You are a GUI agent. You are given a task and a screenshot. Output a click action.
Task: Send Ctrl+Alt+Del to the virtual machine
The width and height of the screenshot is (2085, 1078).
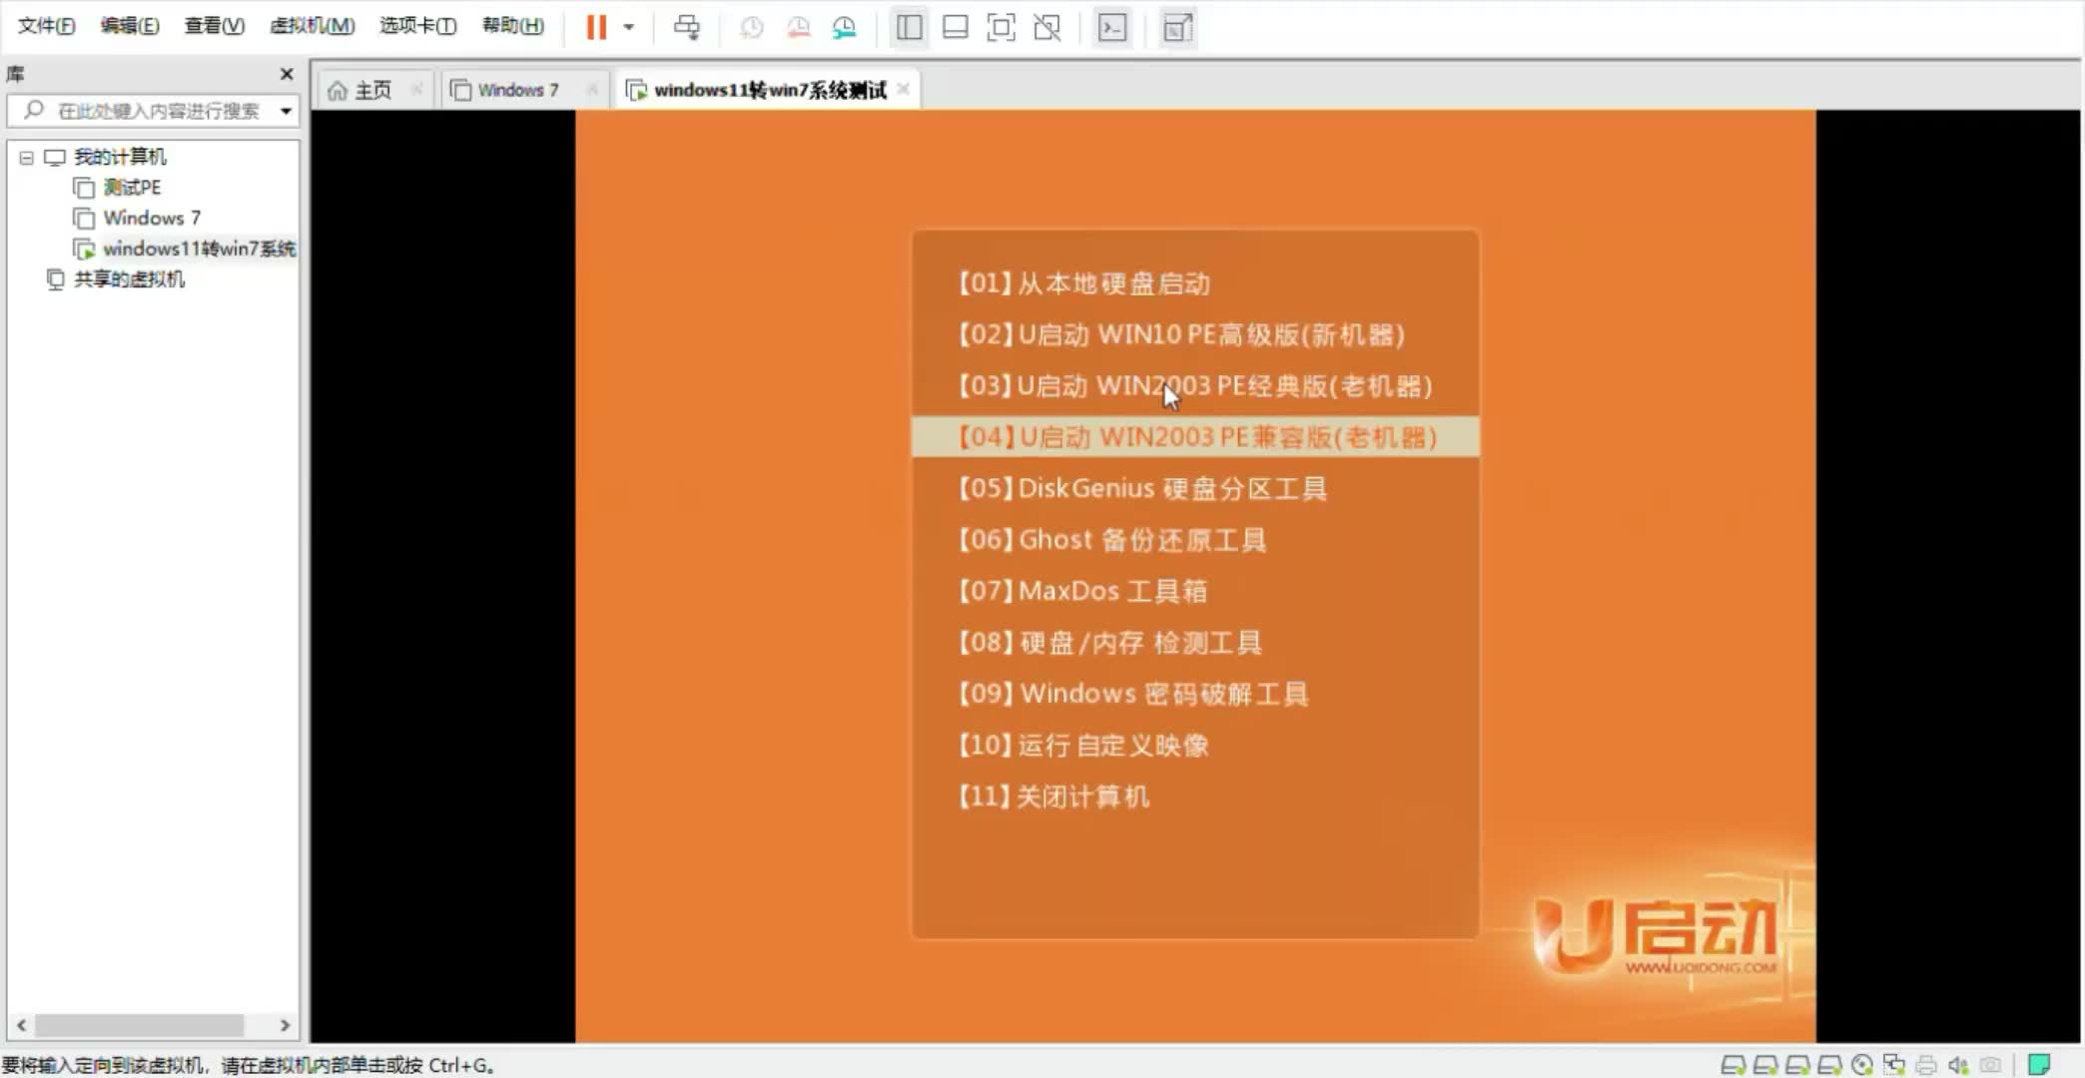point(686,27)
